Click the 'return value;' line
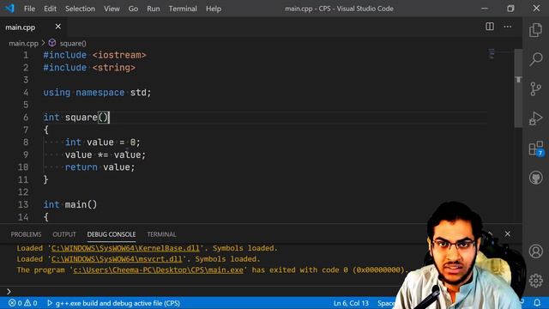This screenshot has width=549, height=309. [x=100, y=167]
